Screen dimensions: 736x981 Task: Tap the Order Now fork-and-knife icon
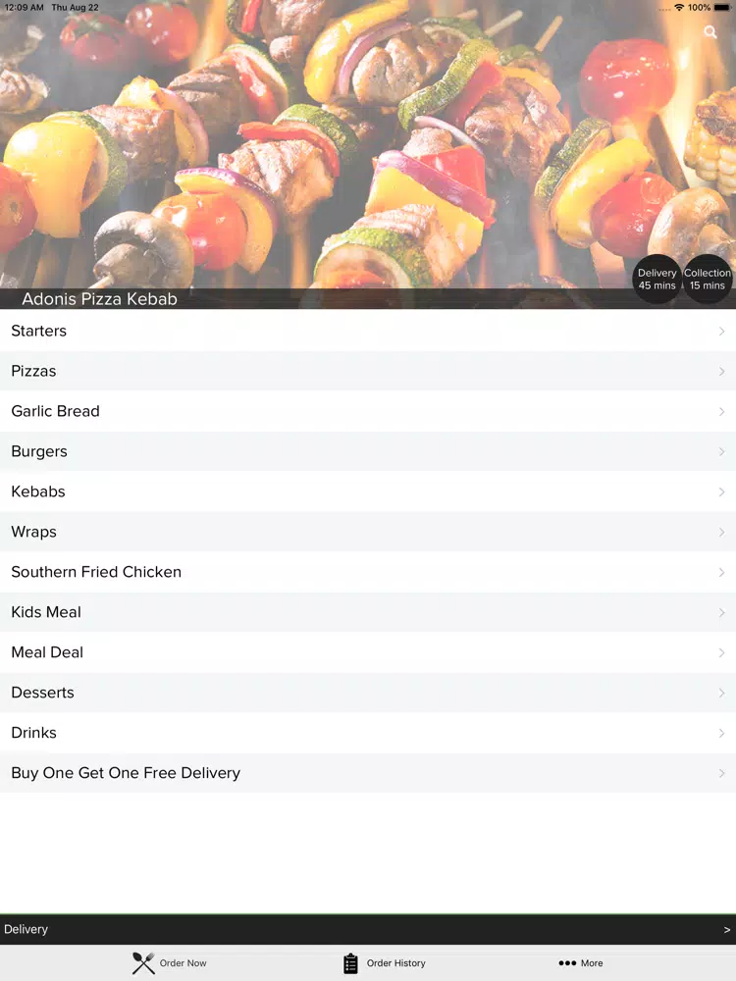[x=143, y=963]
